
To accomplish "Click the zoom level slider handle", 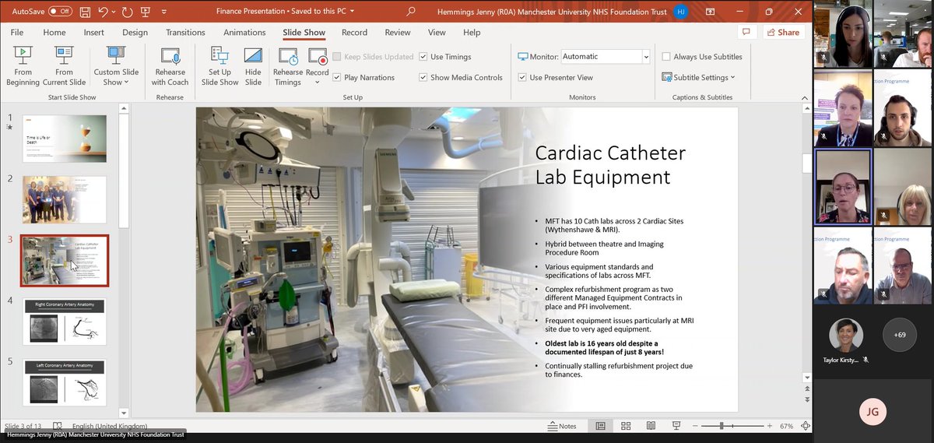I will (x=722, y=426).
